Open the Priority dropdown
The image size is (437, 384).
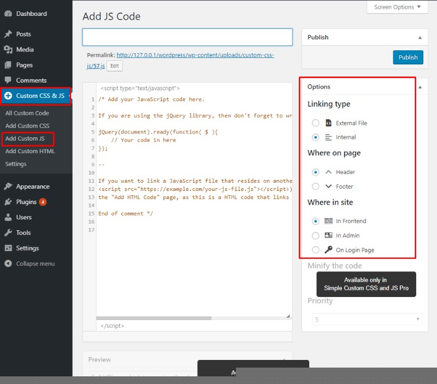tap(367, 319)
